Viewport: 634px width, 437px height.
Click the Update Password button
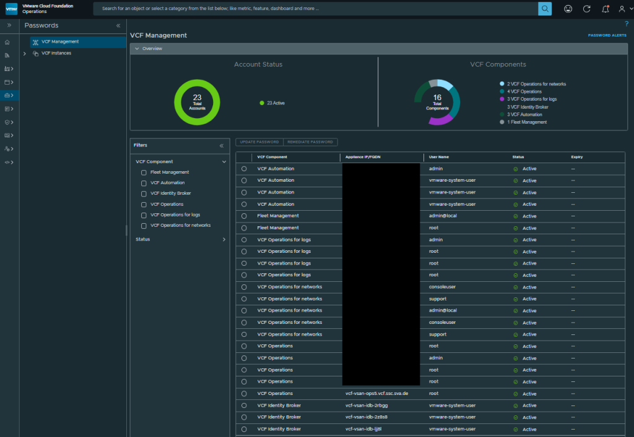pyautogui.click(x=259, y=142)
